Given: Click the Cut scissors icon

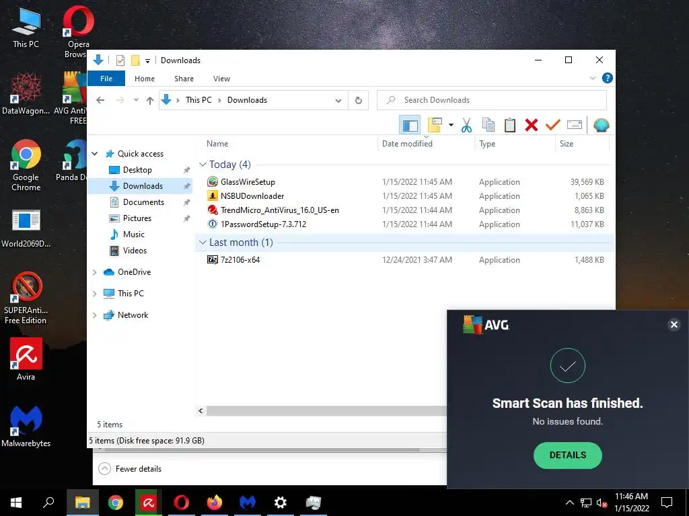Looking at the screenshot, I should tap(466, 126).
